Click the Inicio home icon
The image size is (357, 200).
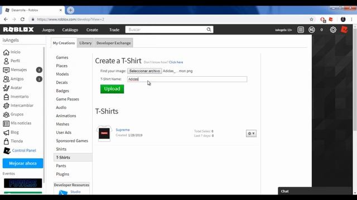click(6, 52)
